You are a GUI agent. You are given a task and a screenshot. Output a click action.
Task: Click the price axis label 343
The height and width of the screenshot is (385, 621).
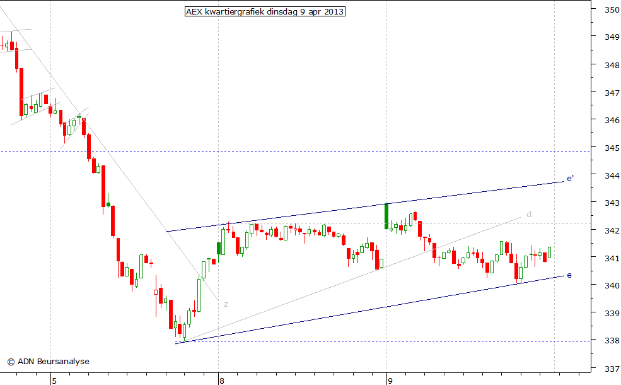point(612,203)
